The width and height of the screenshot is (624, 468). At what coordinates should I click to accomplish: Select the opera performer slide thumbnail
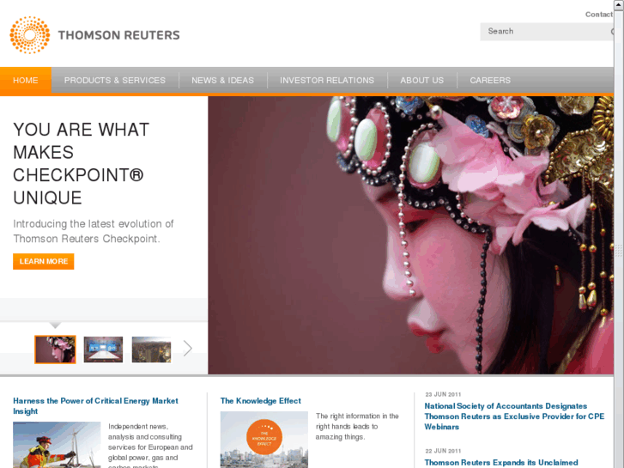55,349
